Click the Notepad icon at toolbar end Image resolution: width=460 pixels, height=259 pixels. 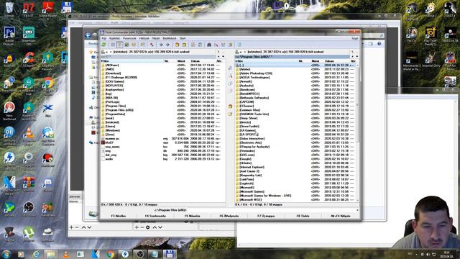[239, 45]
